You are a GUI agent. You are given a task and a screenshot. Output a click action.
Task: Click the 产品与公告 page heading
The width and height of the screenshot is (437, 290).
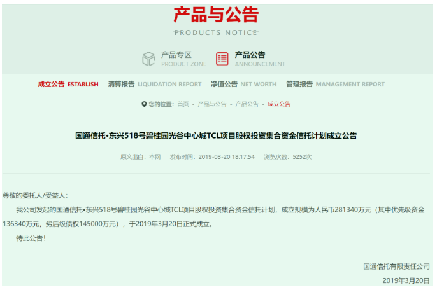[217, 15]
